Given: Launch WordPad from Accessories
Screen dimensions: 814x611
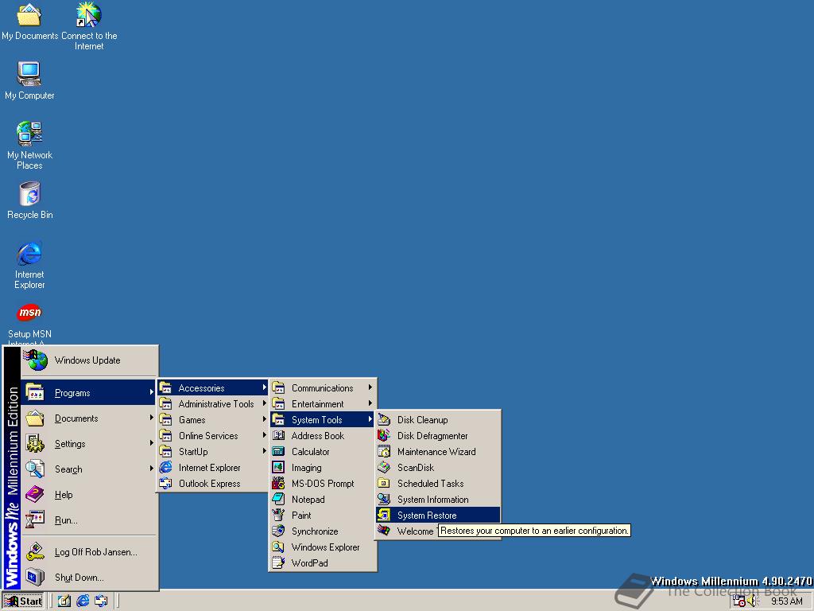Looking at the screenshot, I should tap(323, 563).
